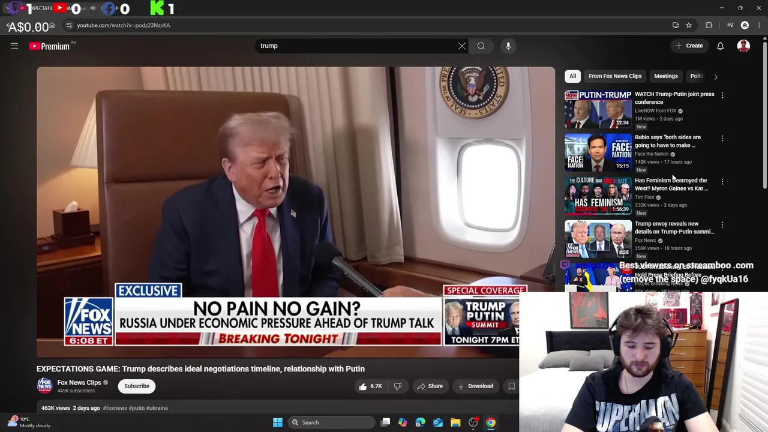
Task: Open more options for Trump envoy video
Action: pyautogui.click(x=722, y=224)
